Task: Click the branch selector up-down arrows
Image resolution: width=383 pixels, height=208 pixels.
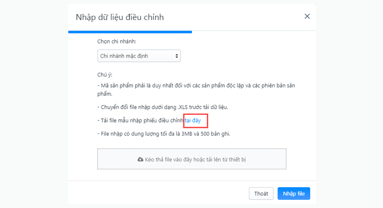Action: click(x=177, y=56)
